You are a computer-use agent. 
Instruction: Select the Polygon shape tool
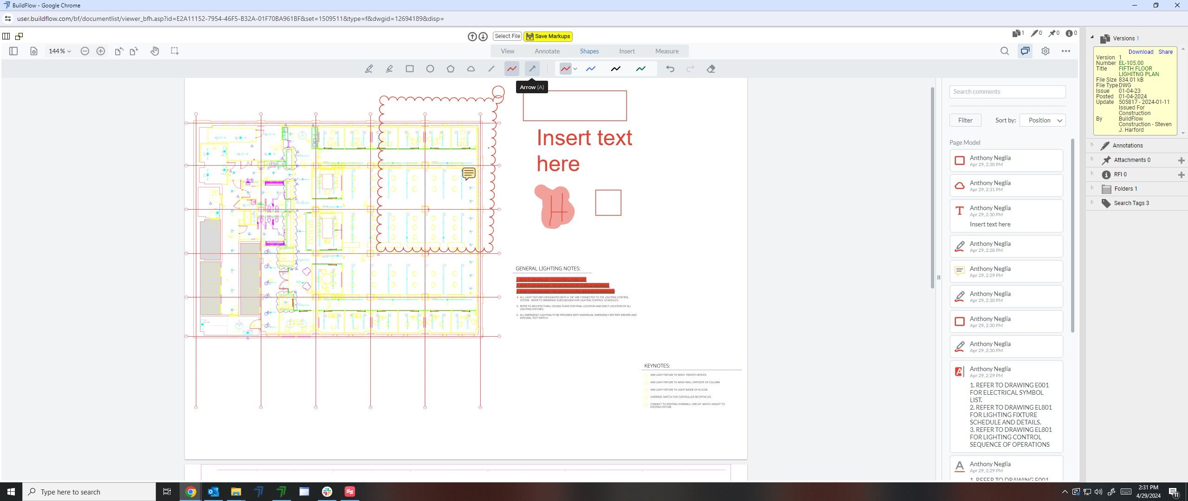click(450, 69)
